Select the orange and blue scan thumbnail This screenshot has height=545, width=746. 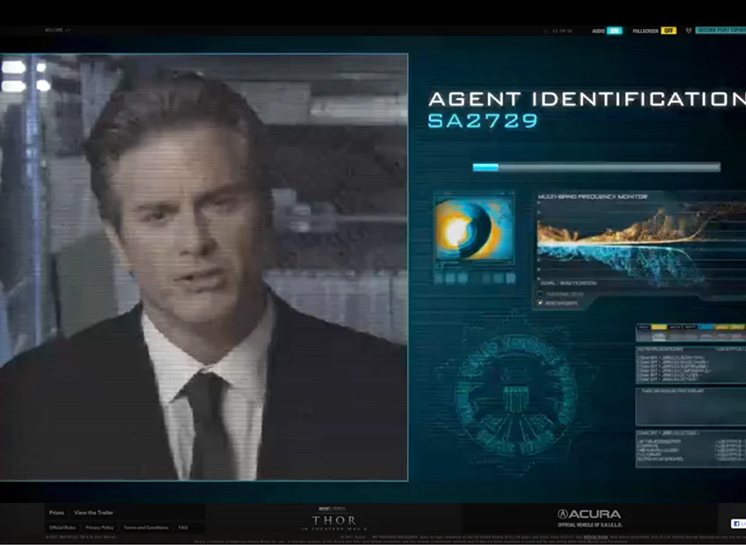(474, 229)
